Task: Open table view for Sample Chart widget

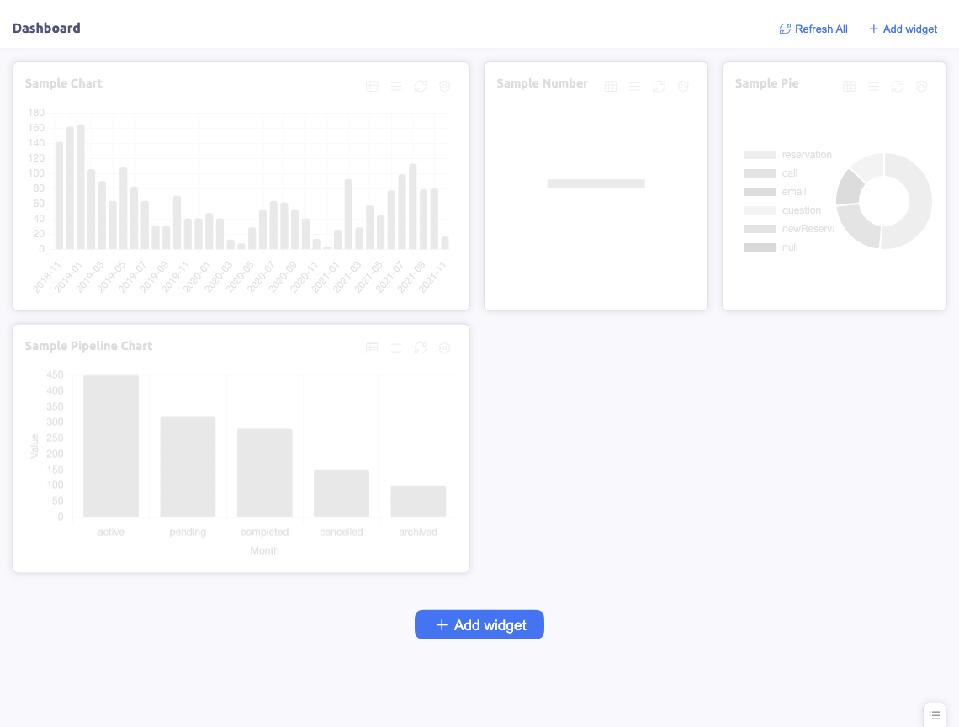Action: click(x=372, y=87)
